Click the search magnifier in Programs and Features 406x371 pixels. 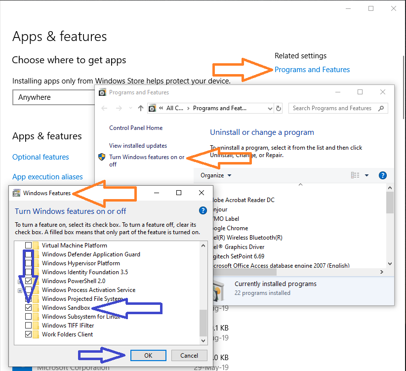point(380,108)
